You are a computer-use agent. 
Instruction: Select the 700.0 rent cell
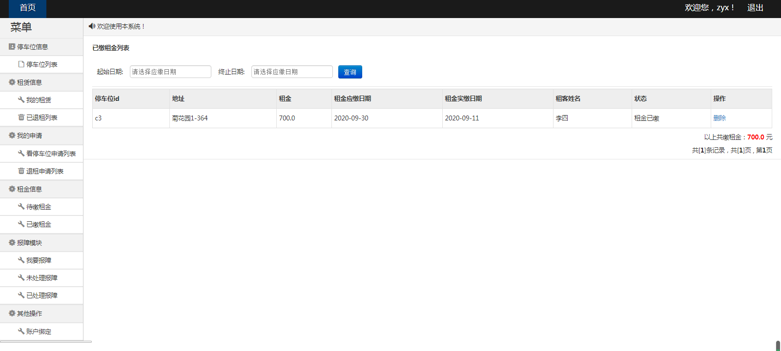[304, 118]
